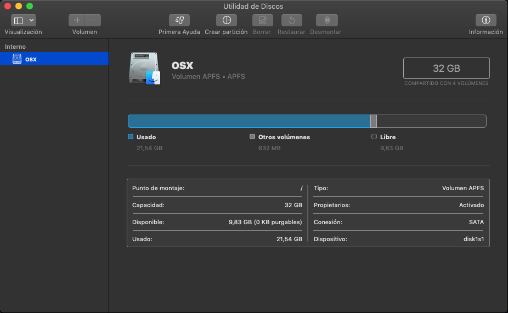The height and width of the screenshot is (313, 508).
Task: Click the 32 GB capacity box
Action: [447, 69]
